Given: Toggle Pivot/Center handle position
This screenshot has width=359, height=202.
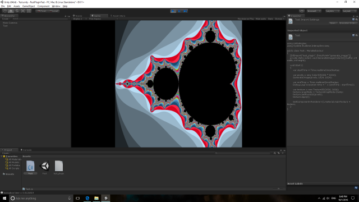Looking at the screenshot, I should coord(42,11).
